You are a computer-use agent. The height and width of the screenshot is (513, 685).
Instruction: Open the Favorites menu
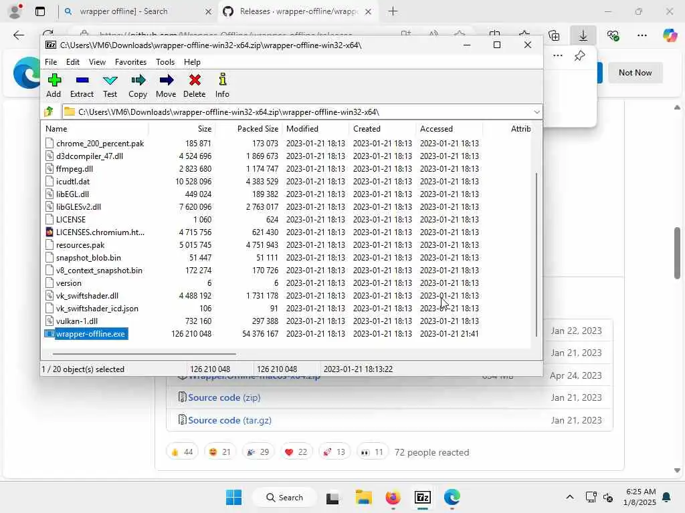pos(130,62)
